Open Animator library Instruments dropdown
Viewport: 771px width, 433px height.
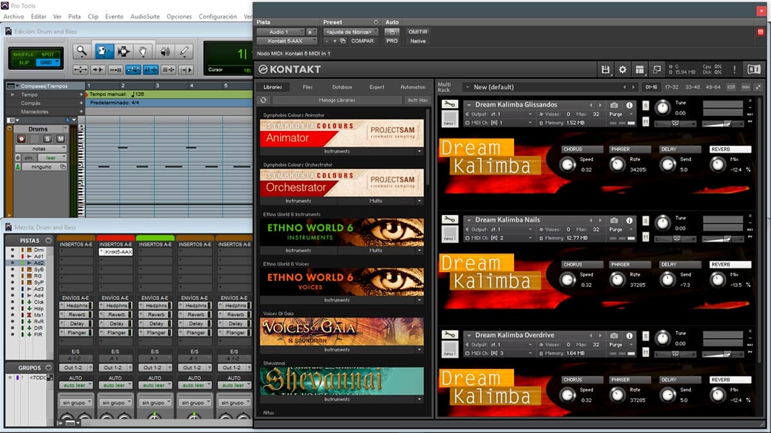pos(342,151)
